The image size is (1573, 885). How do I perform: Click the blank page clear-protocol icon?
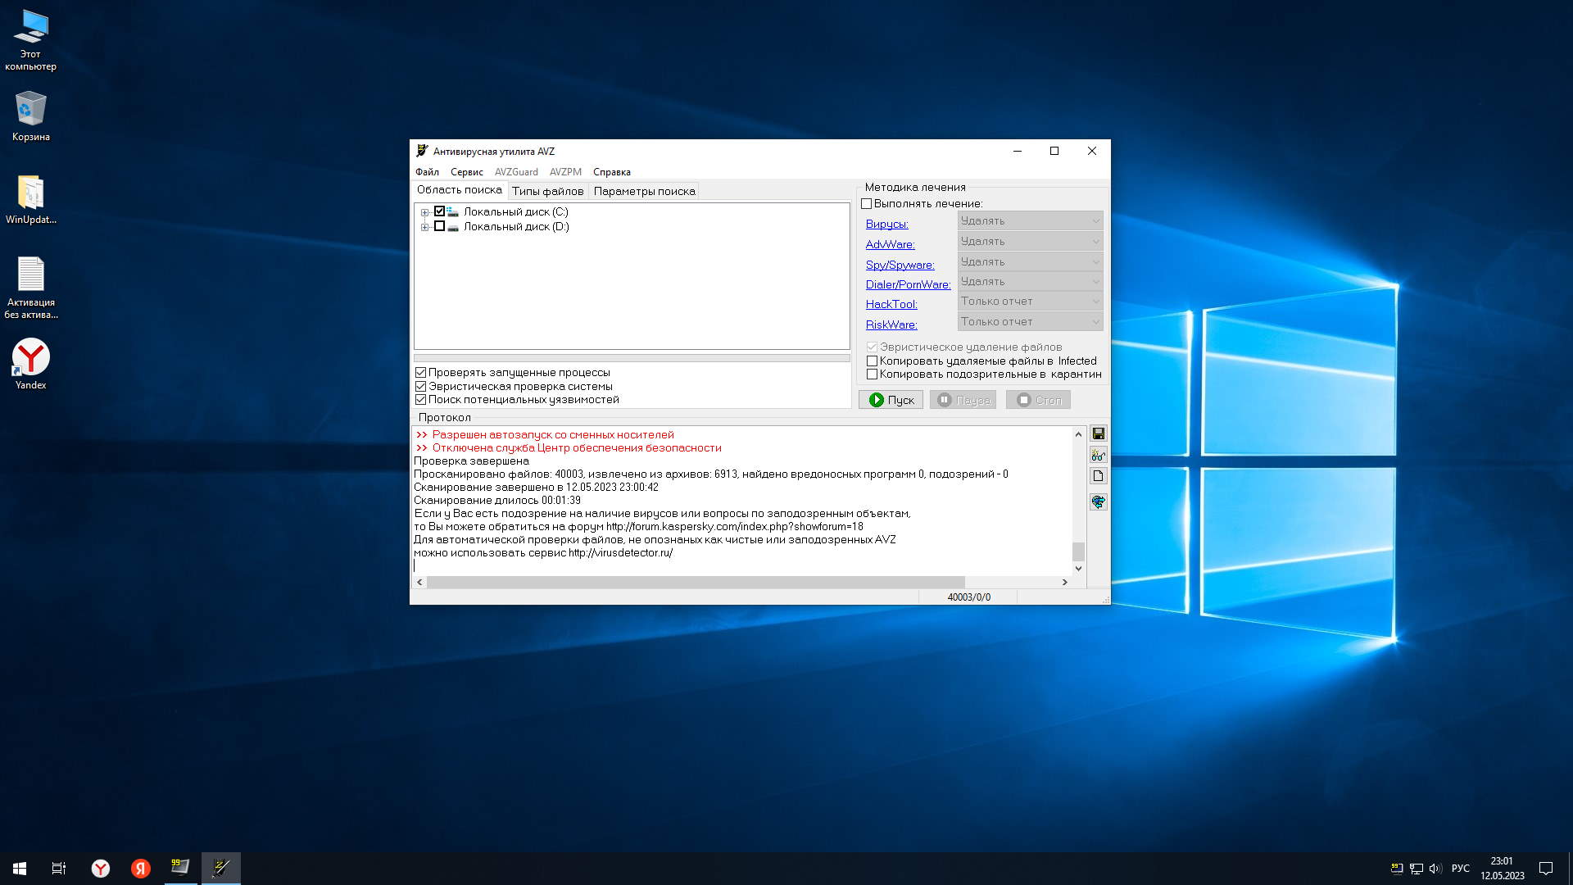[1098, 476]
